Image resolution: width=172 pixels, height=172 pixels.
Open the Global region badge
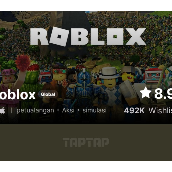[48, 94]
